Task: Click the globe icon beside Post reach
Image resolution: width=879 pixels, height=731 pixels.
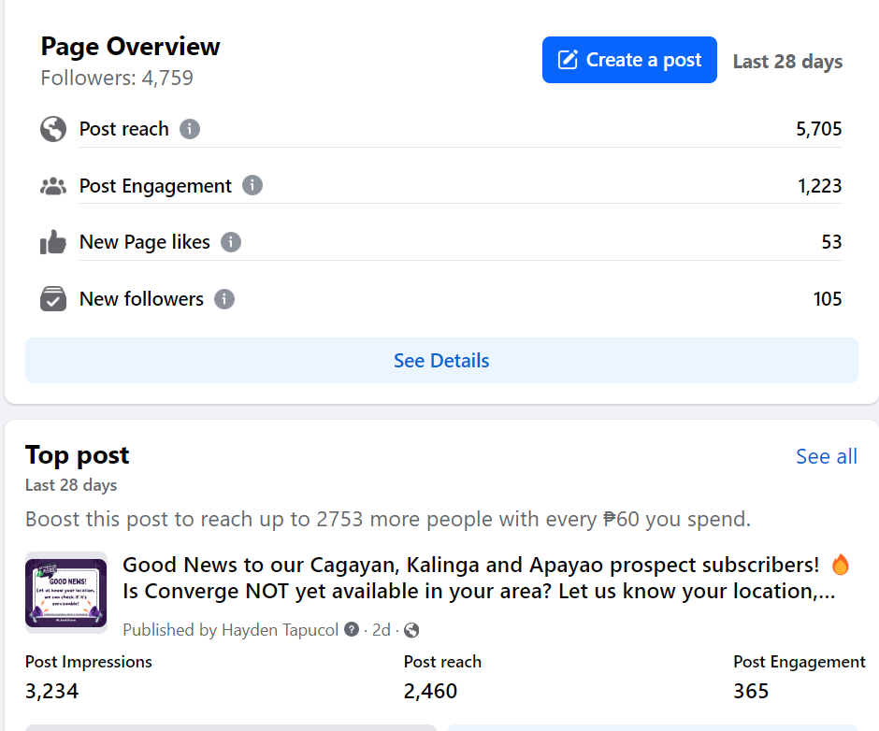Action: [53, 129]
